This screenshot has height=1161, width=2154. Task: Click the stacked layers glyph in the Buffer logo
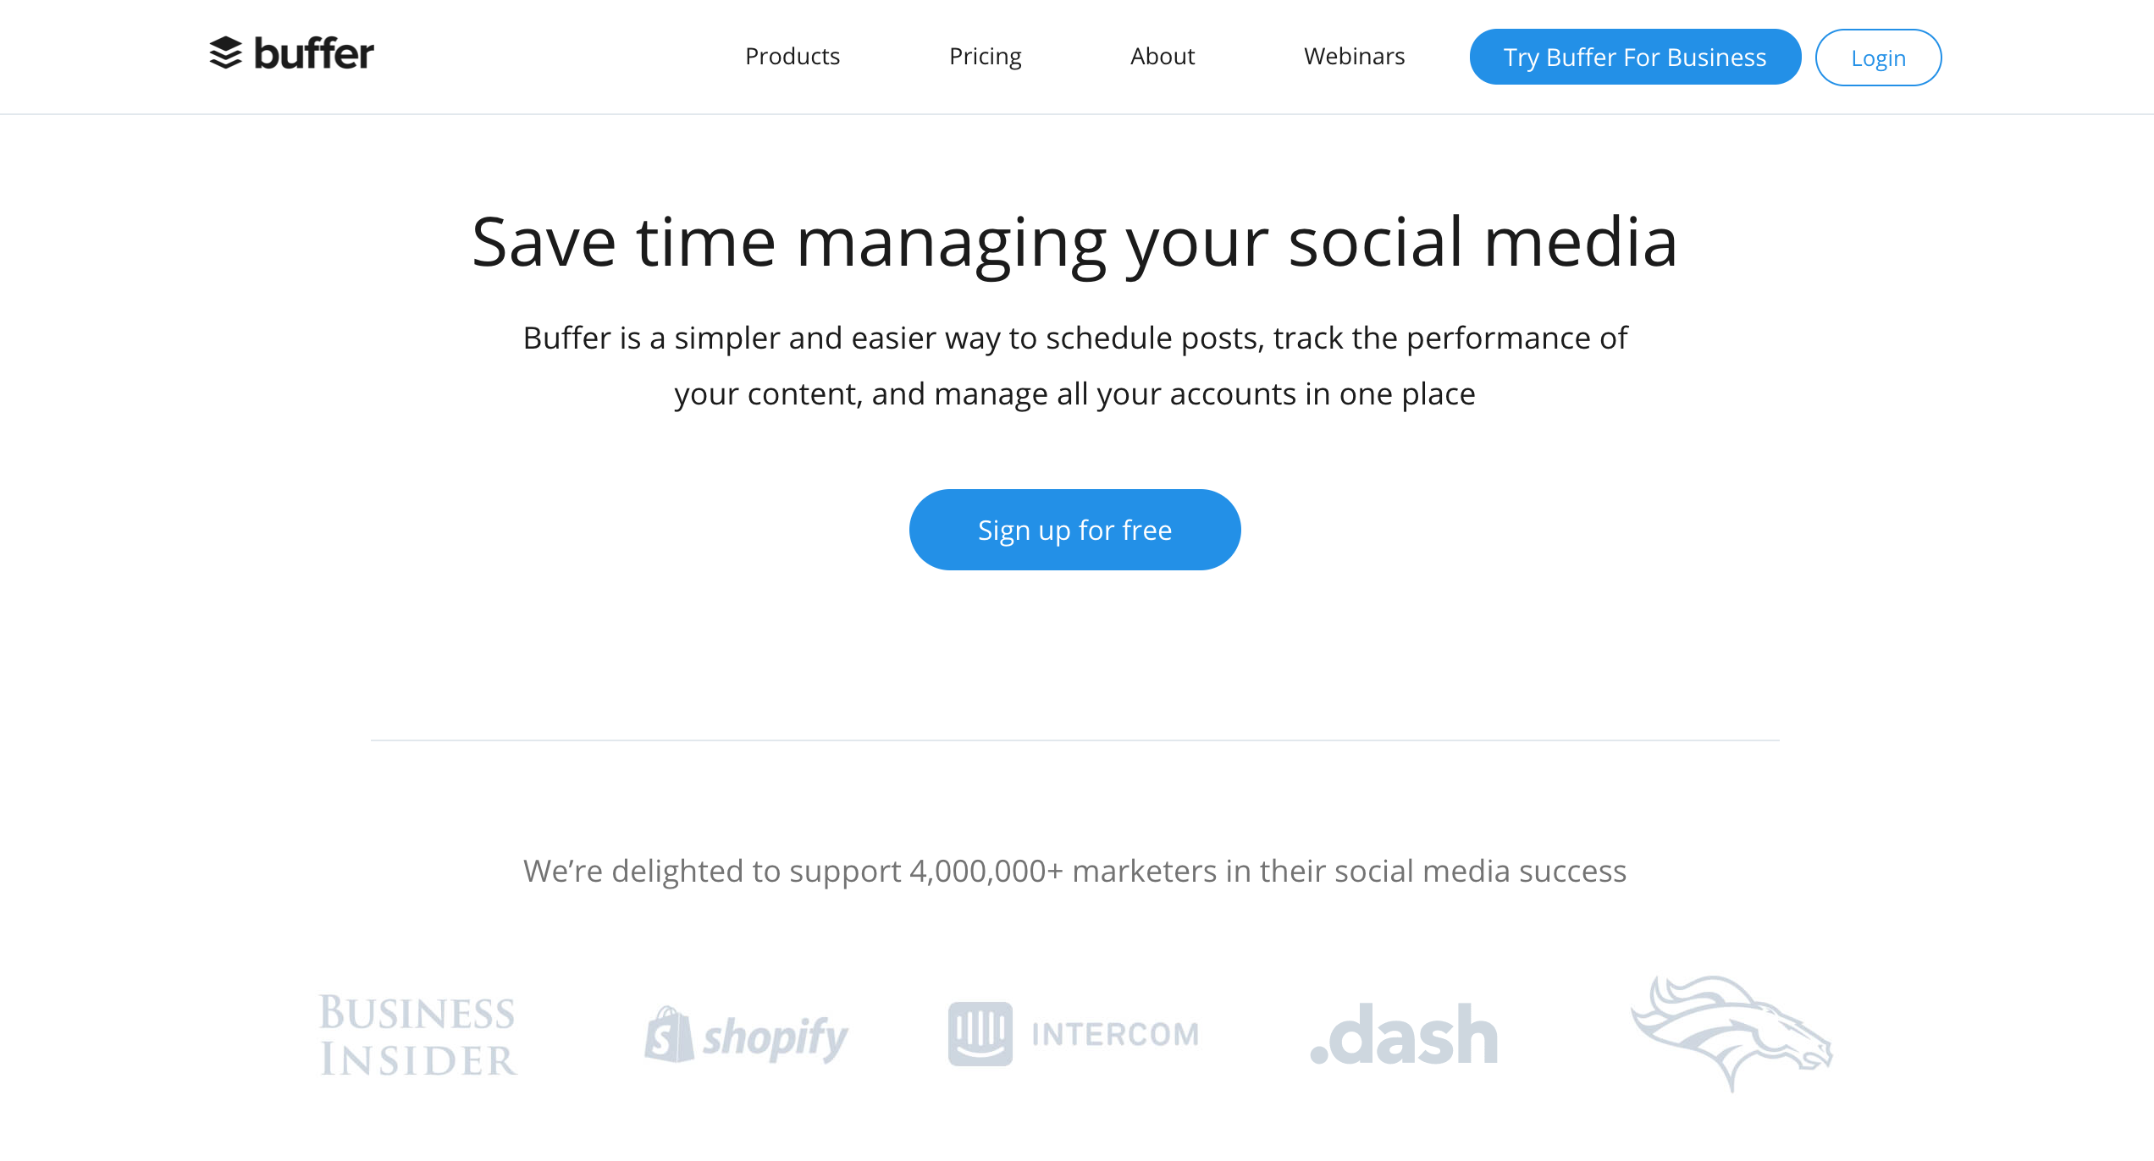(225, 54)
